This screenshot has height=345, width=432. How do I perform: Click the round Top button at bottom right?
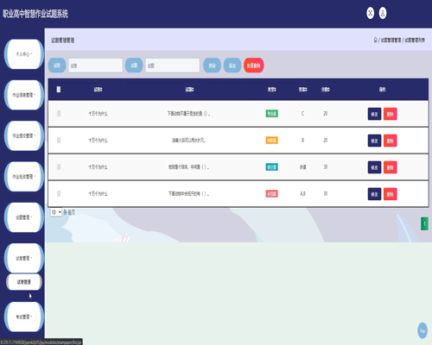422,330
